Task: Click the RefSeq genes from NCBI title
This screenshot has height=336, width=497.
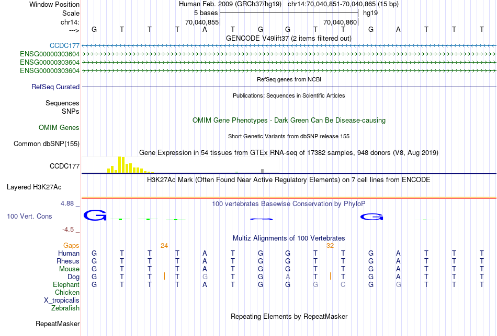Action: [289, 79]
